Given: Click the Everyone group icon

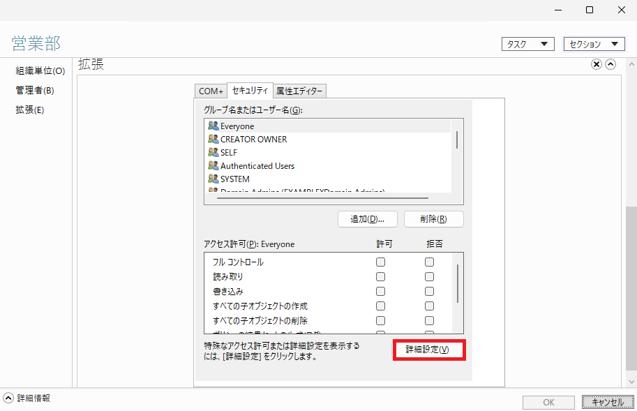Looking at the screenshot, I should click(213, 126).
